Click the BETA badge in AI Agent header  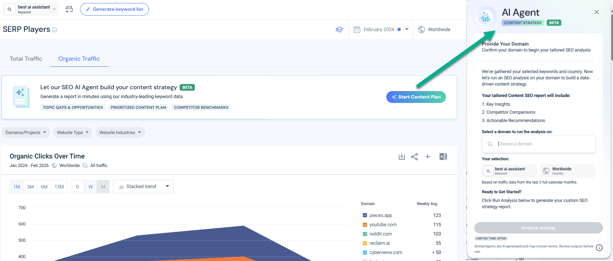[x=554, y=23]
